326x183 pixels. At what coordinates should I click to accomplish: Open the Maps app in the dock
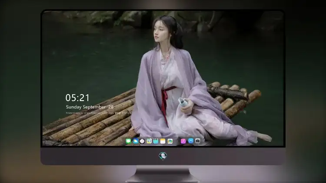[149, 141]
